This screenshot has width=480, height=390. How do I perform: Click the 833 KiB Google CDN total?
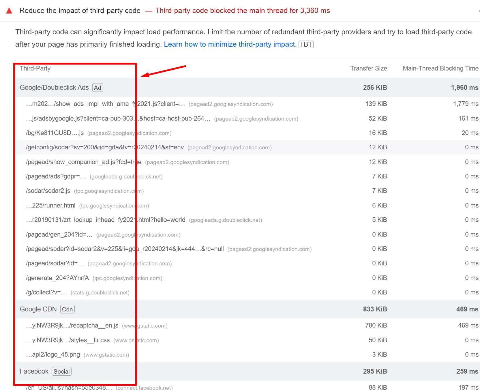pos(375,309)
